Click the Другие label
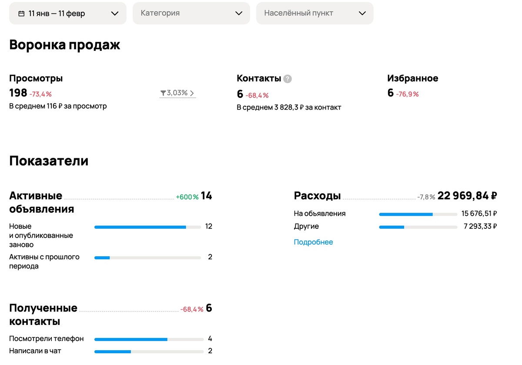The height and width of the screenshot is (365, 522). tap(306, 226)
